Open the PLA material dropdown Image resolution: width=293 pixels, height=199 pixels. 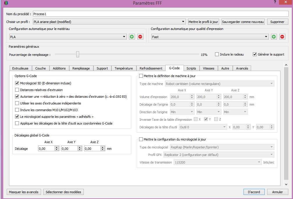(68, 37)
